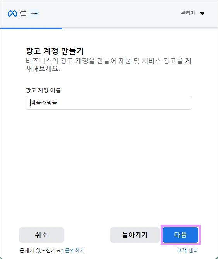Click the 문제가 있으신가요? text

click(41, 250)
